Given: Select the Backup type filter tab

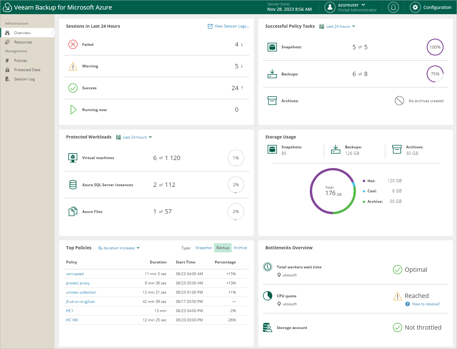Looking at the screenshot, I should (x=223, y=248).
